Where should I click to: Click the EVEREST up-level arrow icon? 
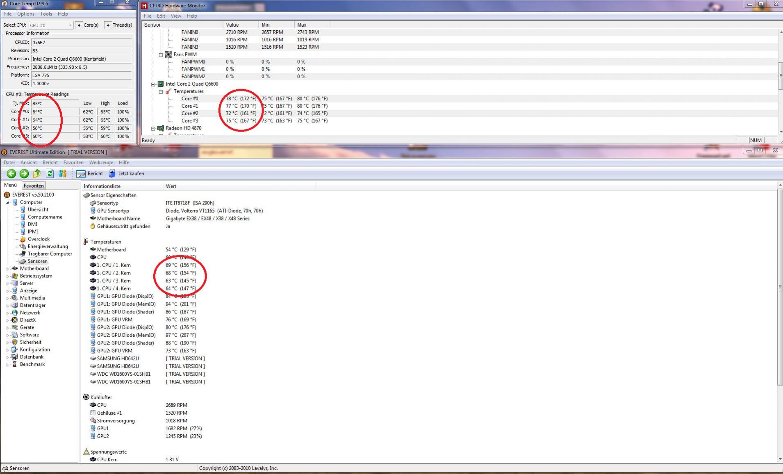37,174
